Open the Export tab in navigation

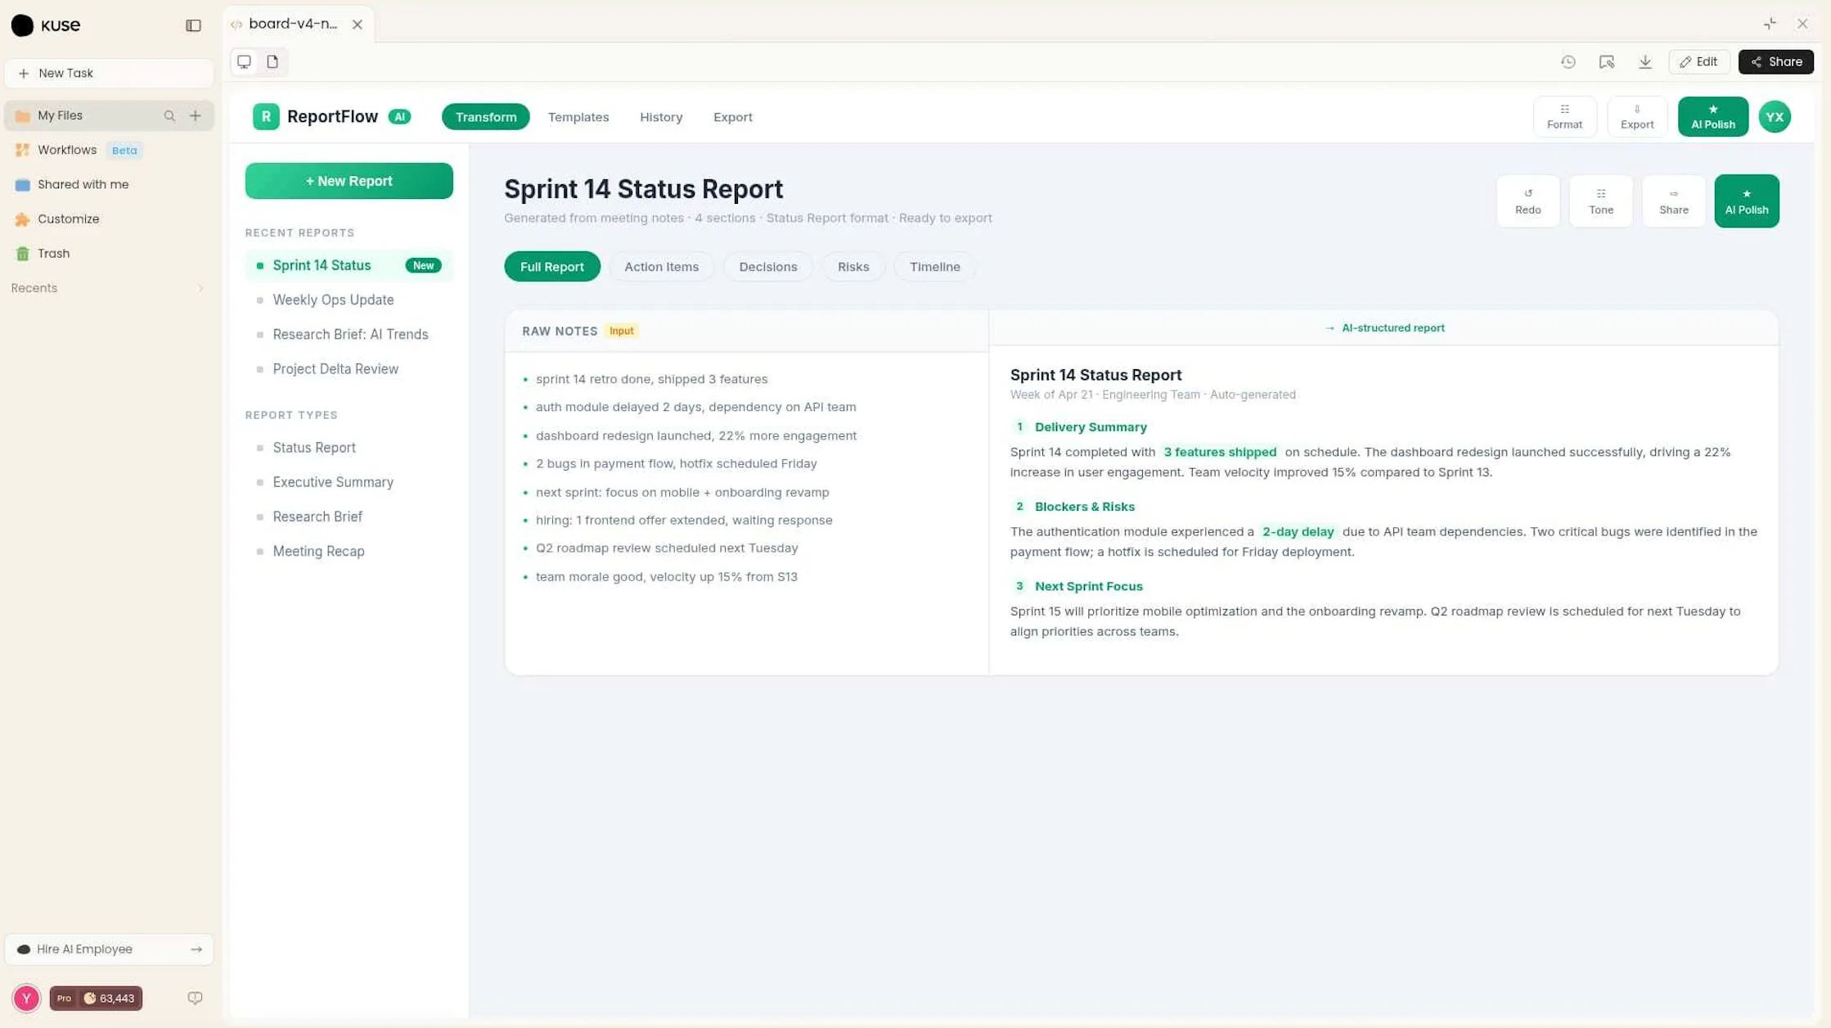click(732, 117)
